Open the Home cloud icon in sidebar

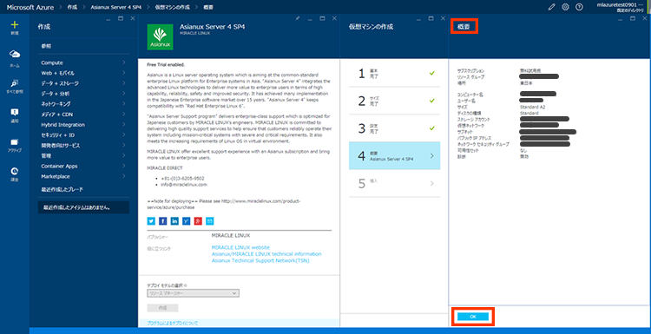point(15,55)
